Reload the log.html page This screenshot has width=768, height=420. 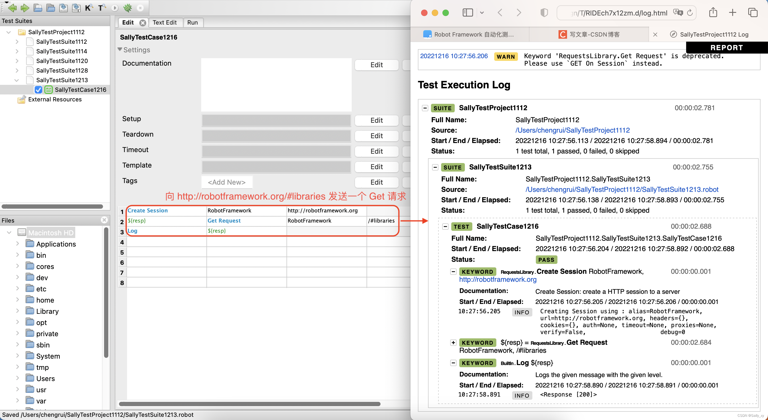point(690,13)
